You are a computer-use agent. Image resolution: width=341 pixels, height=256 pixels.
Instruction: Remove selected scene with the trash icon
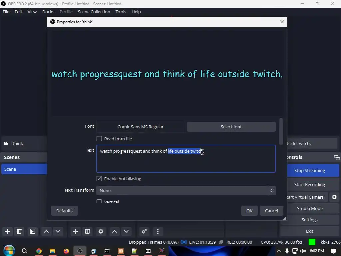pyautogui.click(x=19, y=231)
